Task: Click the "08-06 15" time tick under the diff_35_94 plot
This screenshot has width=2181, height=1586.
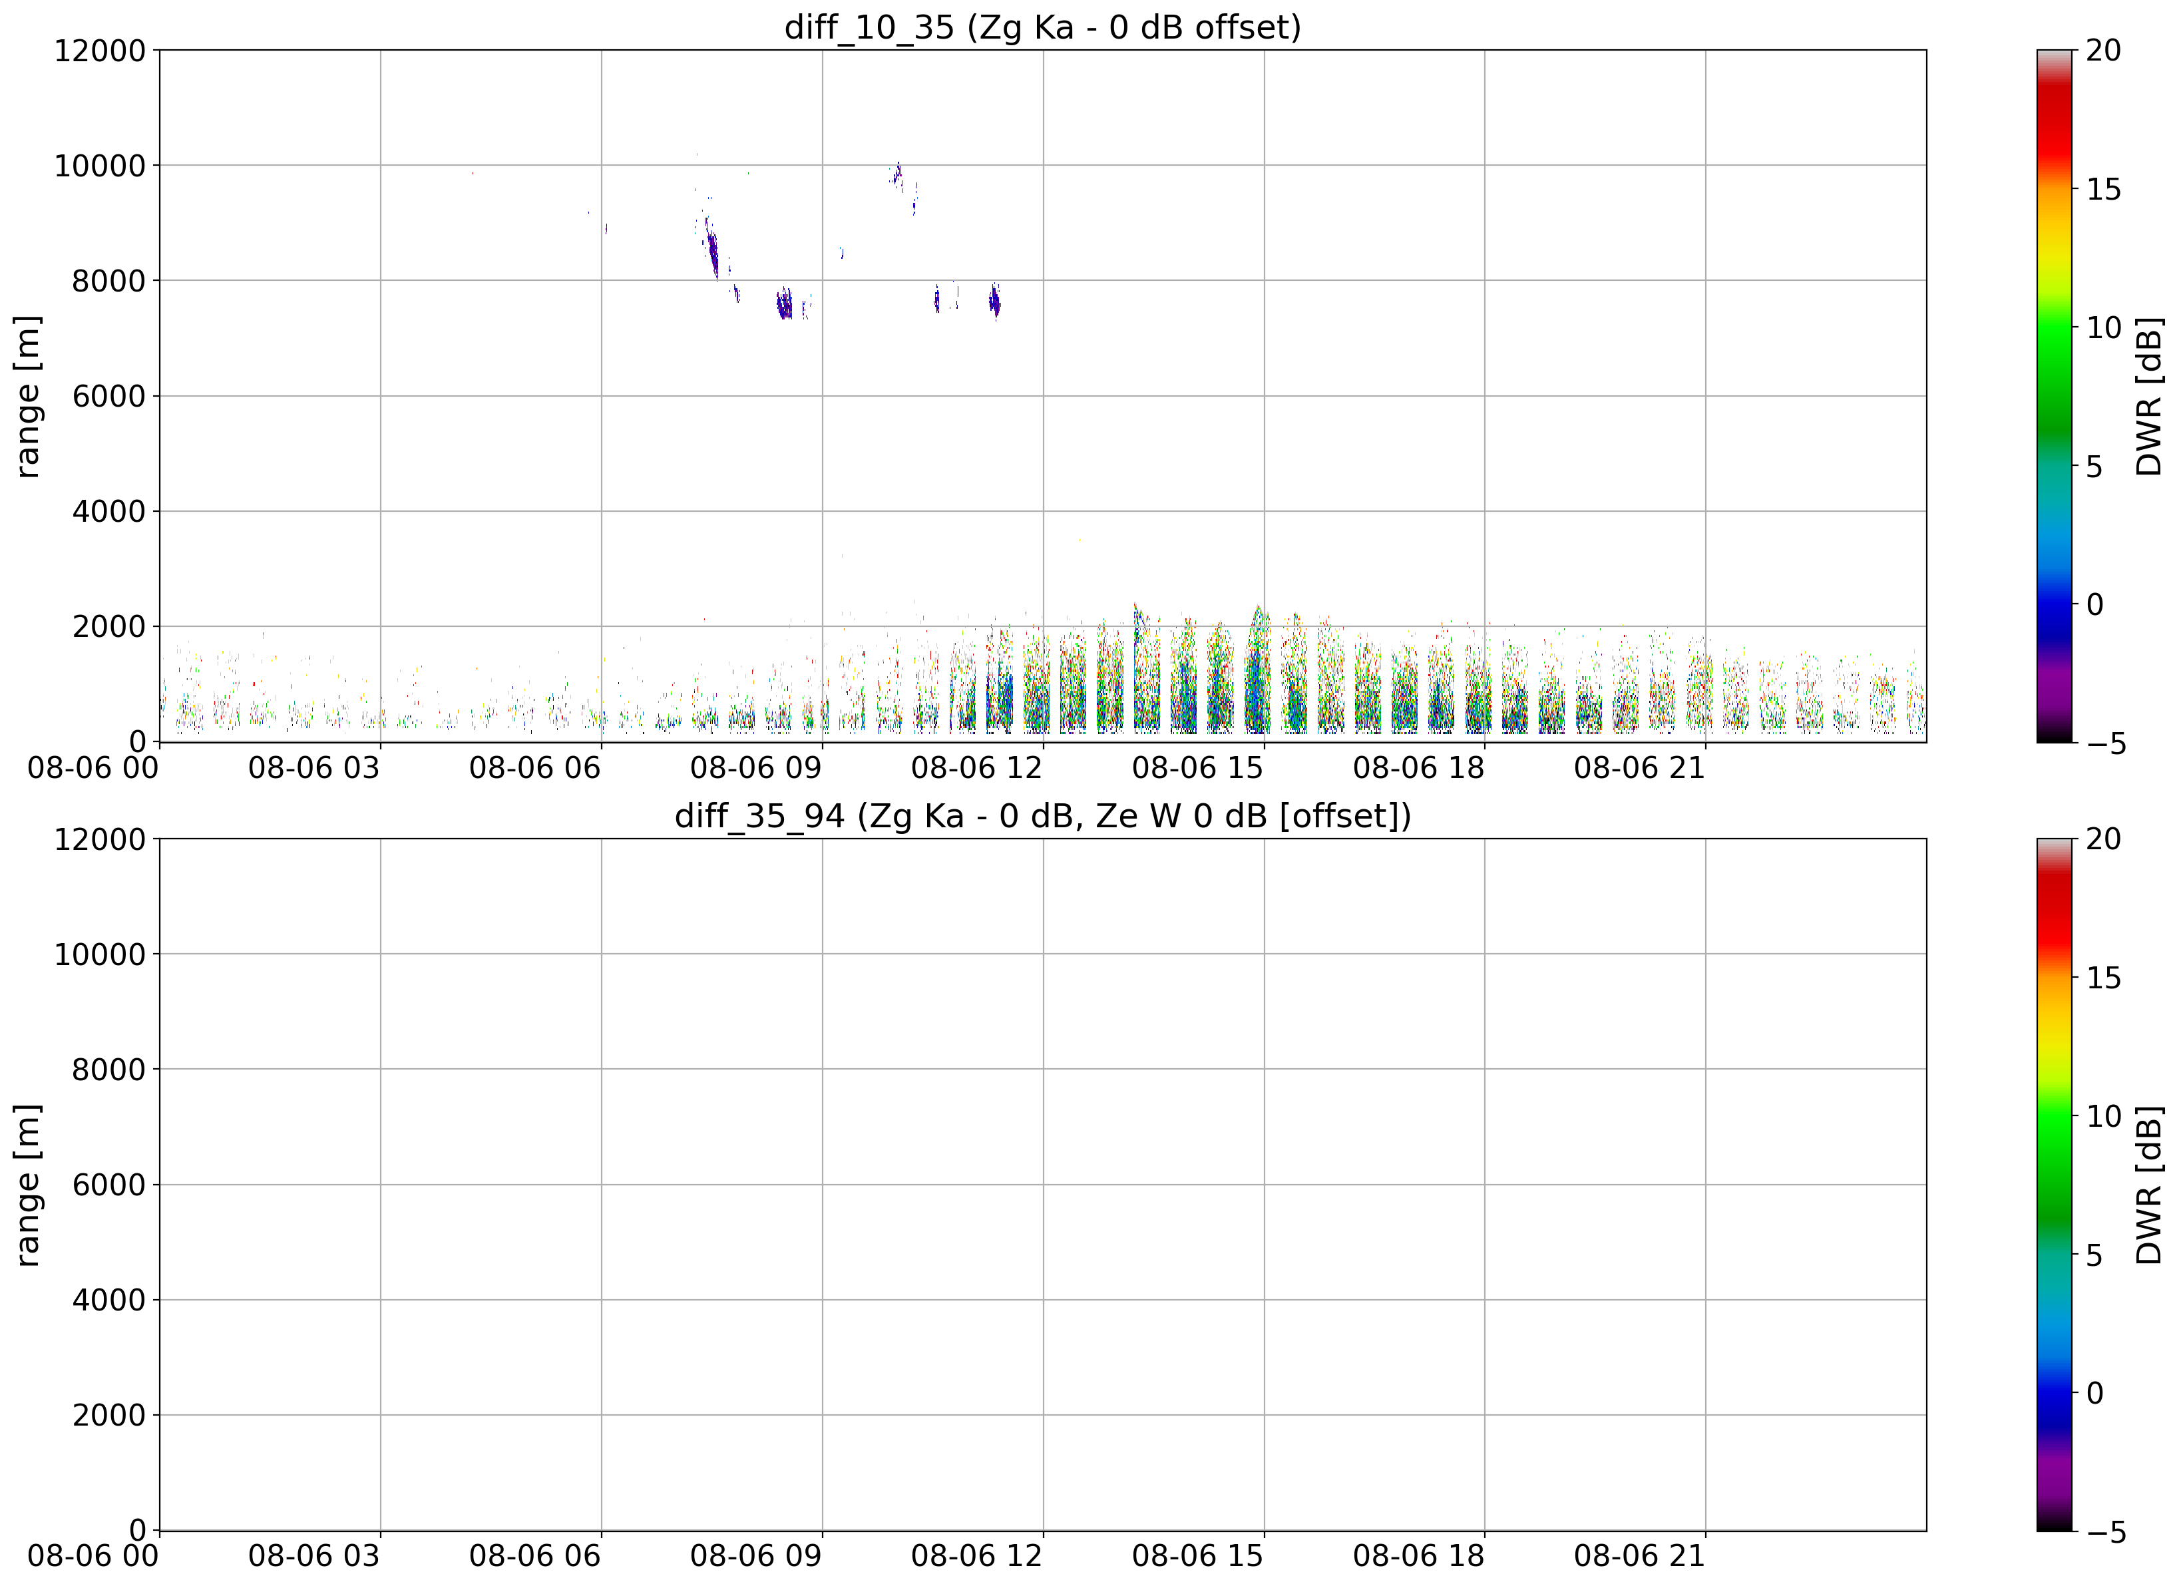Action: (x=1198, y=1556)
